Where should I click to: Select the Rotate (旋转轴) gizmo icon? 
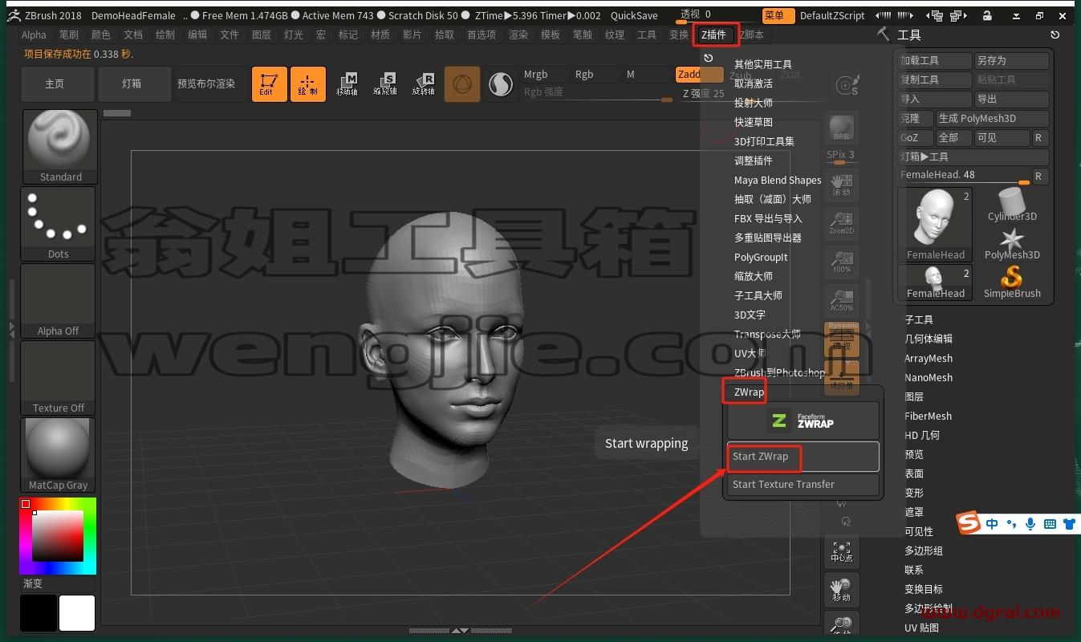point(424,83)
